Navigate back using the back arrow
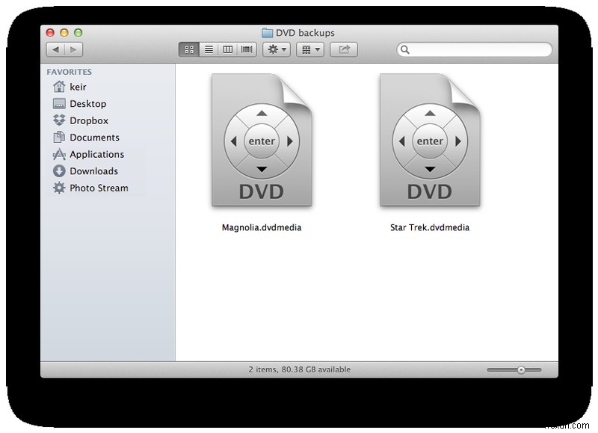Image resolution: width=598 pixels, height=433 pixels. (x=58, y=49)
